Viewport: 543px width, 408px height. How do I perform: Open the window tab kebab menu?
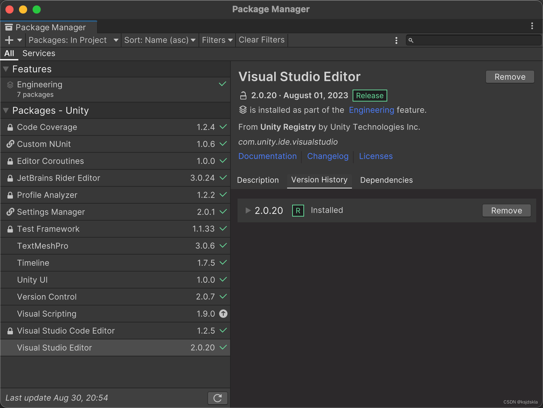coord(532,26)
